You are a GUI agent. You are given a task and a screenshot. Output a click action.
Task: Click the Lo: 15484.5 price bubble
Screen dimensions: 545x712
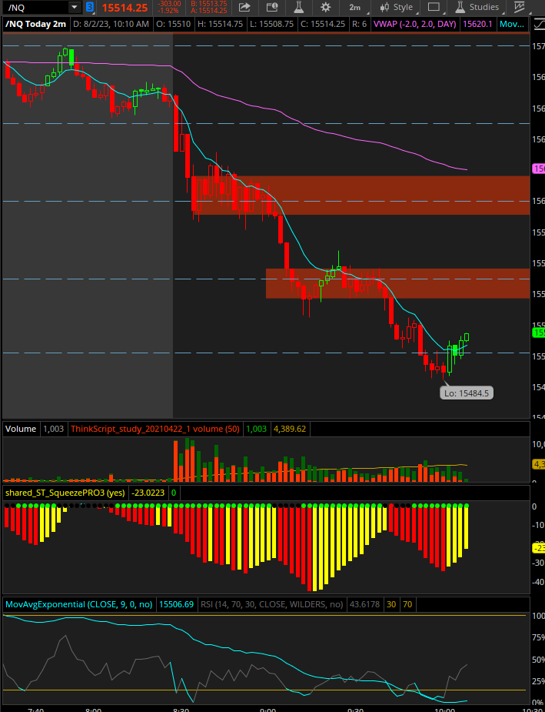coord(467,393)
